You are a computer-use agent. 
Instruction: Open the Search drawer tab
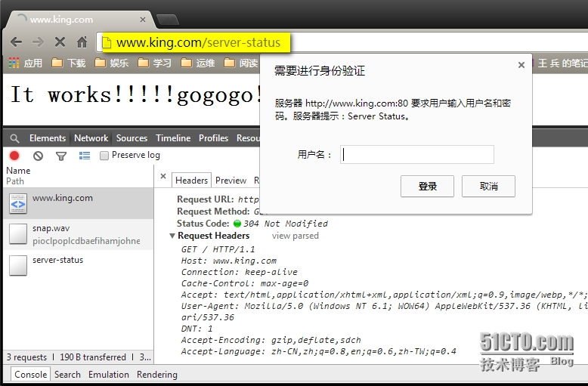pos(67,375)
